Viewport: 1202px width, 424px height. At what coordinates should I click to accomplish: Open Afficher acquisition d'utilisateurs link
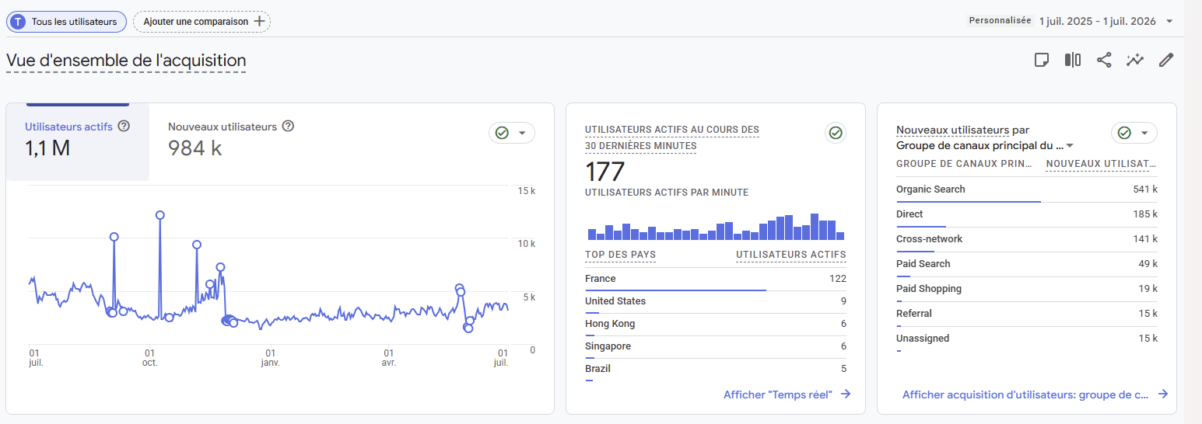click(1035, 394)
